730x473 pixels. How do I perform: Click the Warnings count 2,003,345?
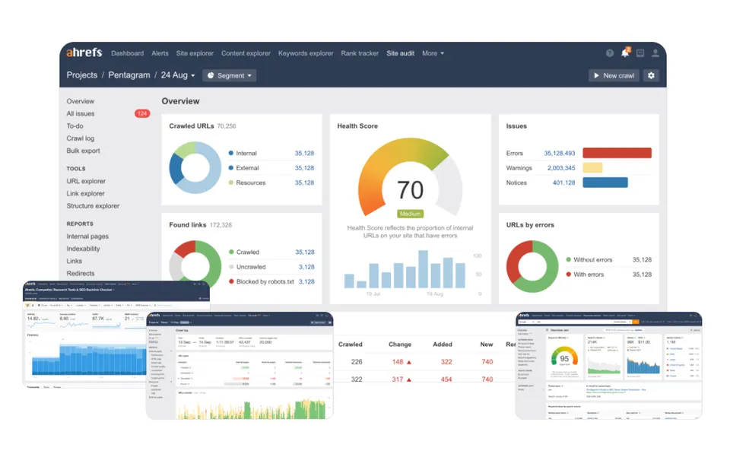point(561,168)
